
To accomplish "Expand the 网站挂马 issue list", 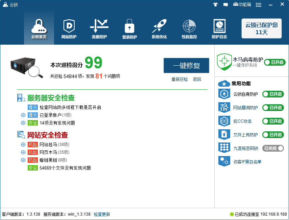I will (23, 145).
